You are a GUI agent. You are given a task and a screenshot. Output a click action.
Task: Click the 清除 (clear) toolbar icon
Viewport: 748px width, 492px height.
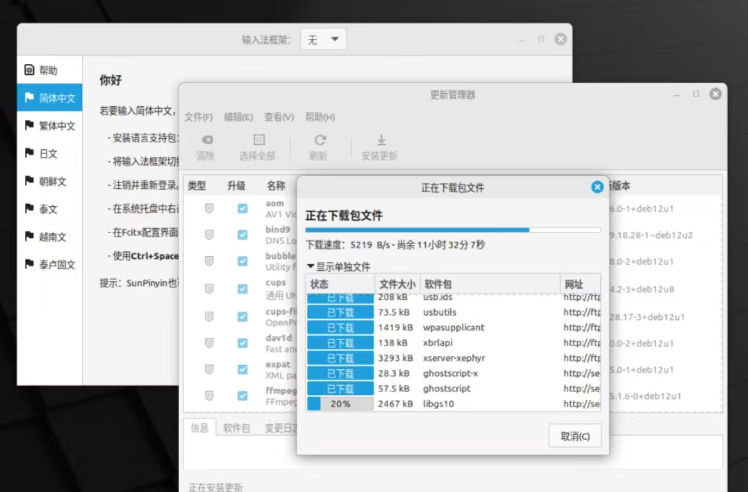click(x=207, y=139)
